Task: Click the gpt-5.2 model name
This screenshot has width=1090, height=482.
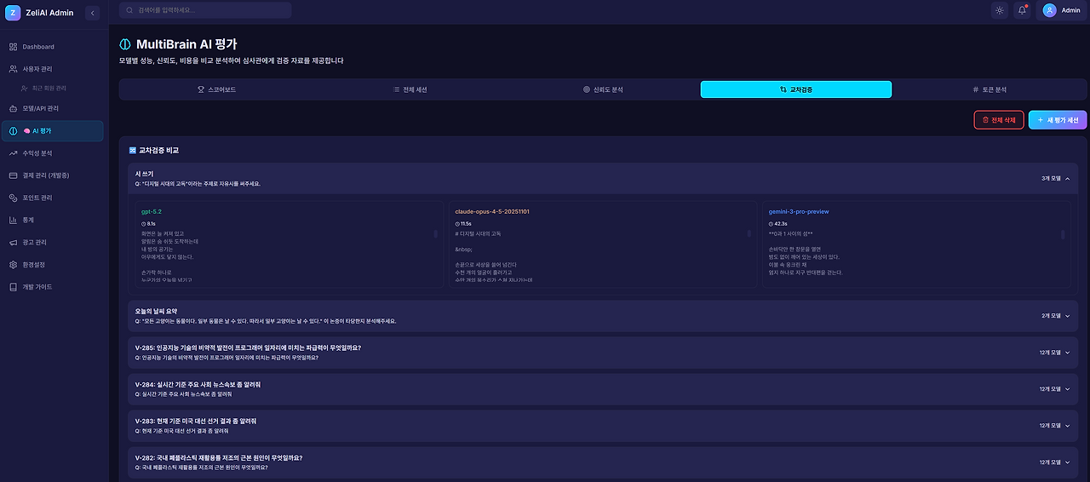Action: click(152, 211)
